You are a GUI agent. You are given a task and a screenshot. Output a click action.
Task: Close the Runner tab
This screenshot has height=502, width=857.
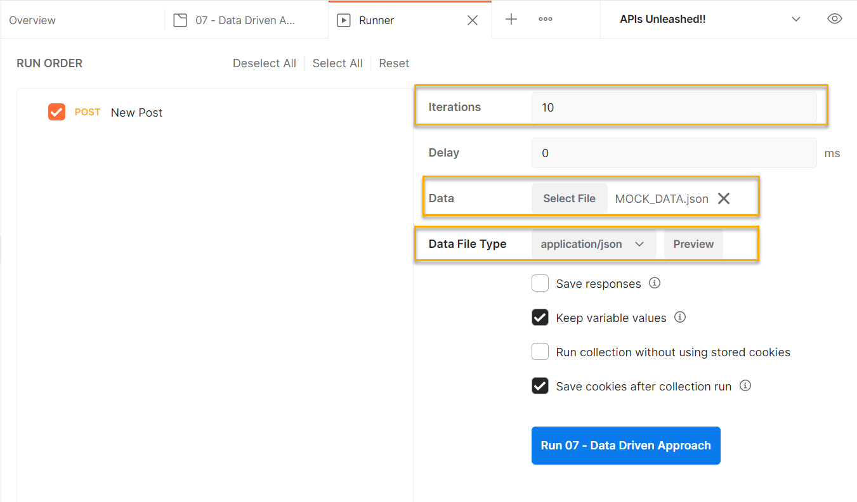tap(473, 20)
